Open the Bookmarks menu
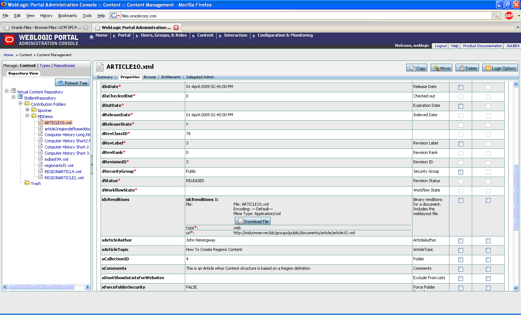The width and height of the screenshot is (521, 315). 67,16
